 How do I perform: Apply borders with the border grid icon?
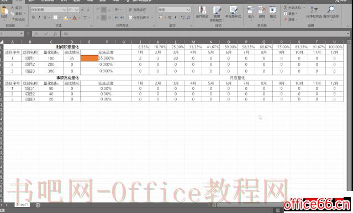[x=55, y=18]
